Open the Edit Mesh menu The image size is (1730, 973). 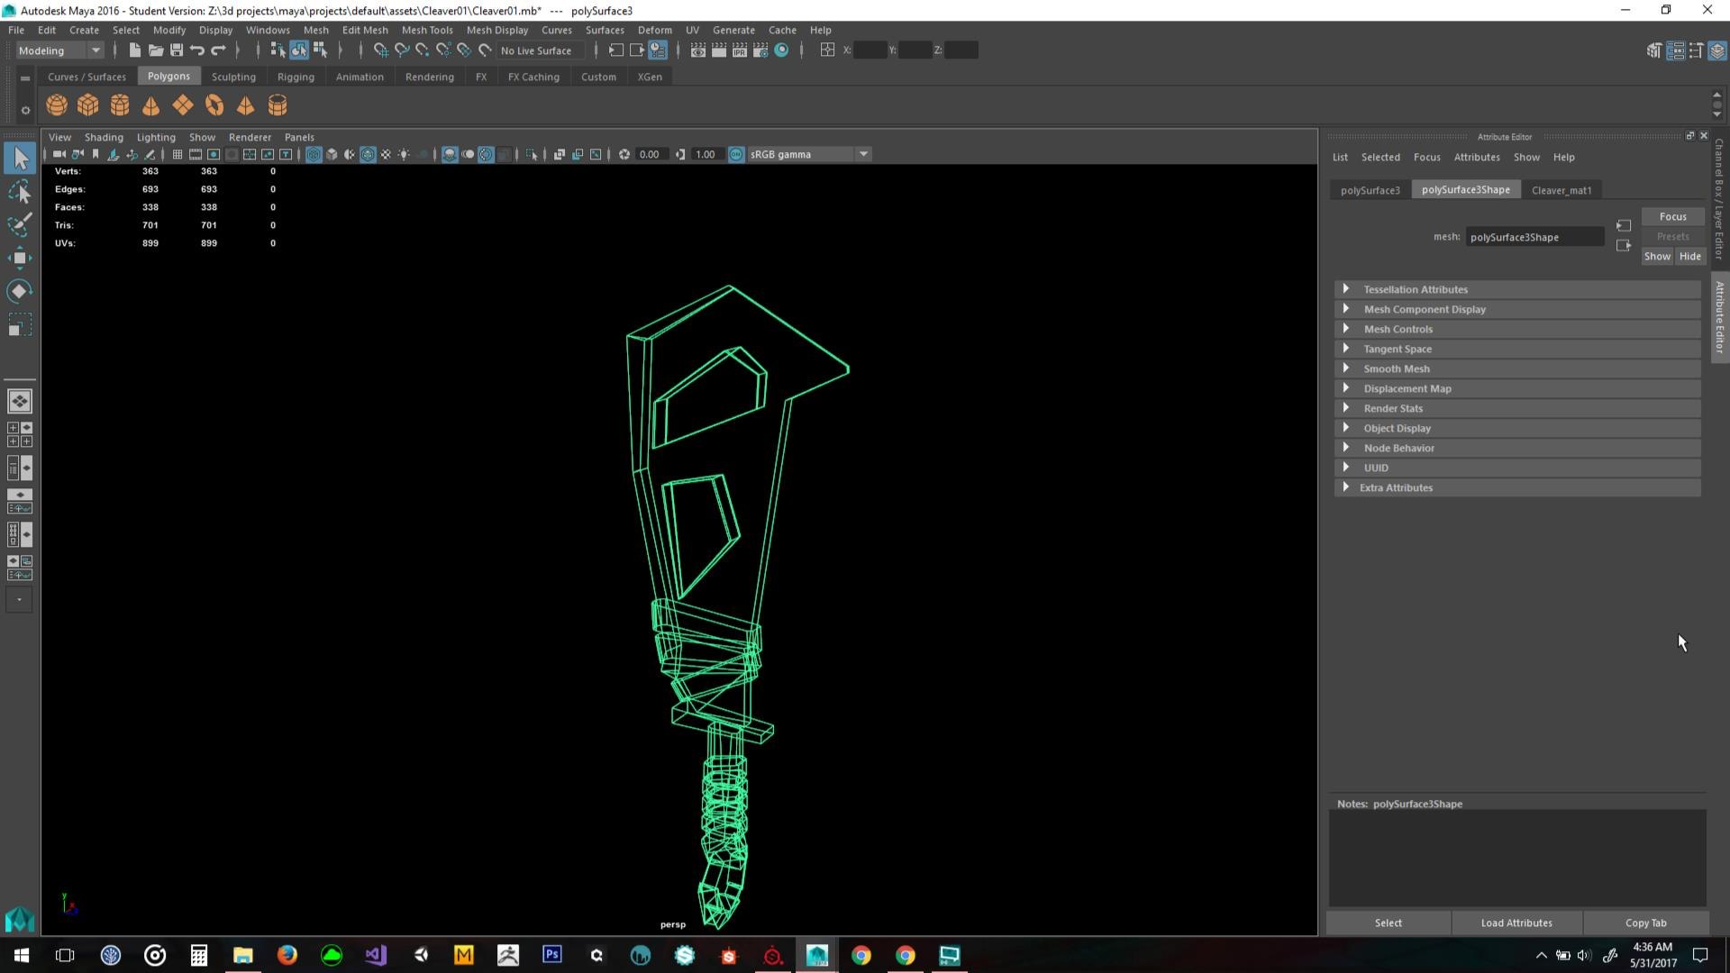[365, 30]
